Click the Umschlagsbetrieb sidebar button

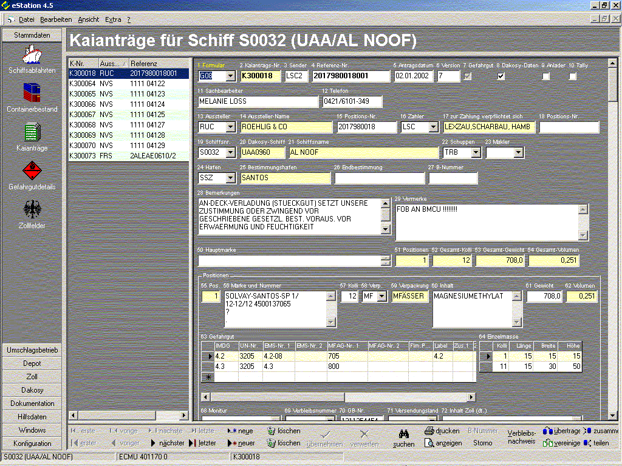point(32,350)
